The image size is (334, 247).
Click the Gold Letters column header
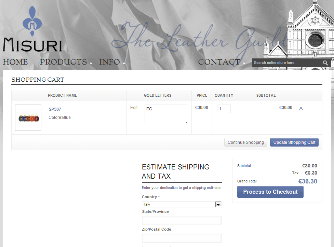[158, 95]
